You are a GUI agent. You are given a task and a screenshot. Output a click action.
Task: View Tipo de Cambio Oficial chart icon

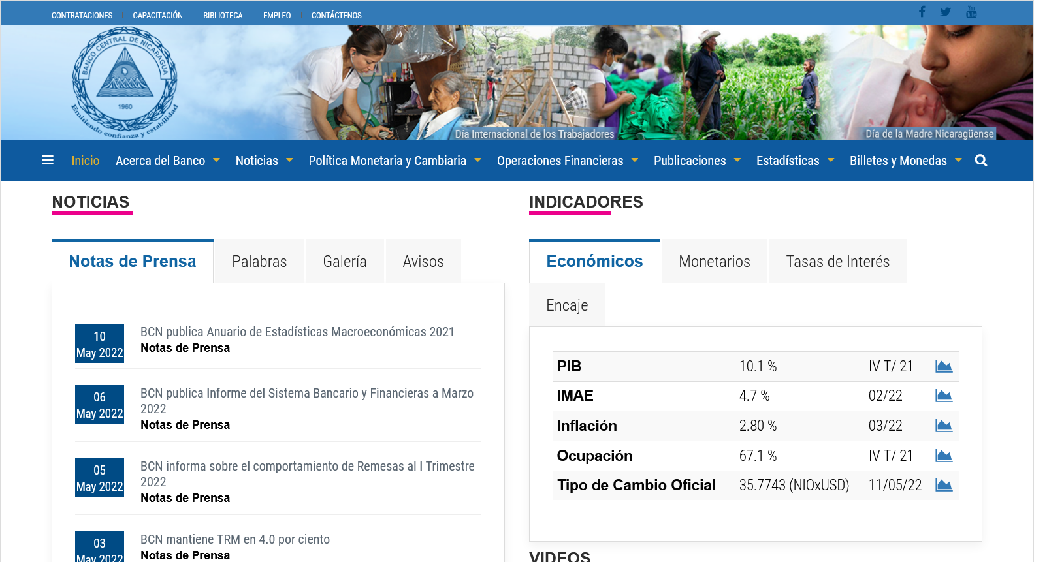click(943, 485)
